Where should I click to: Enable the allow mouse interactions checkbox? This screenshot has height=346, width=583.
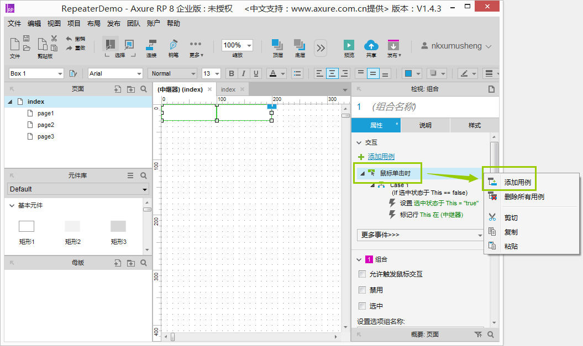coord(362,274)
